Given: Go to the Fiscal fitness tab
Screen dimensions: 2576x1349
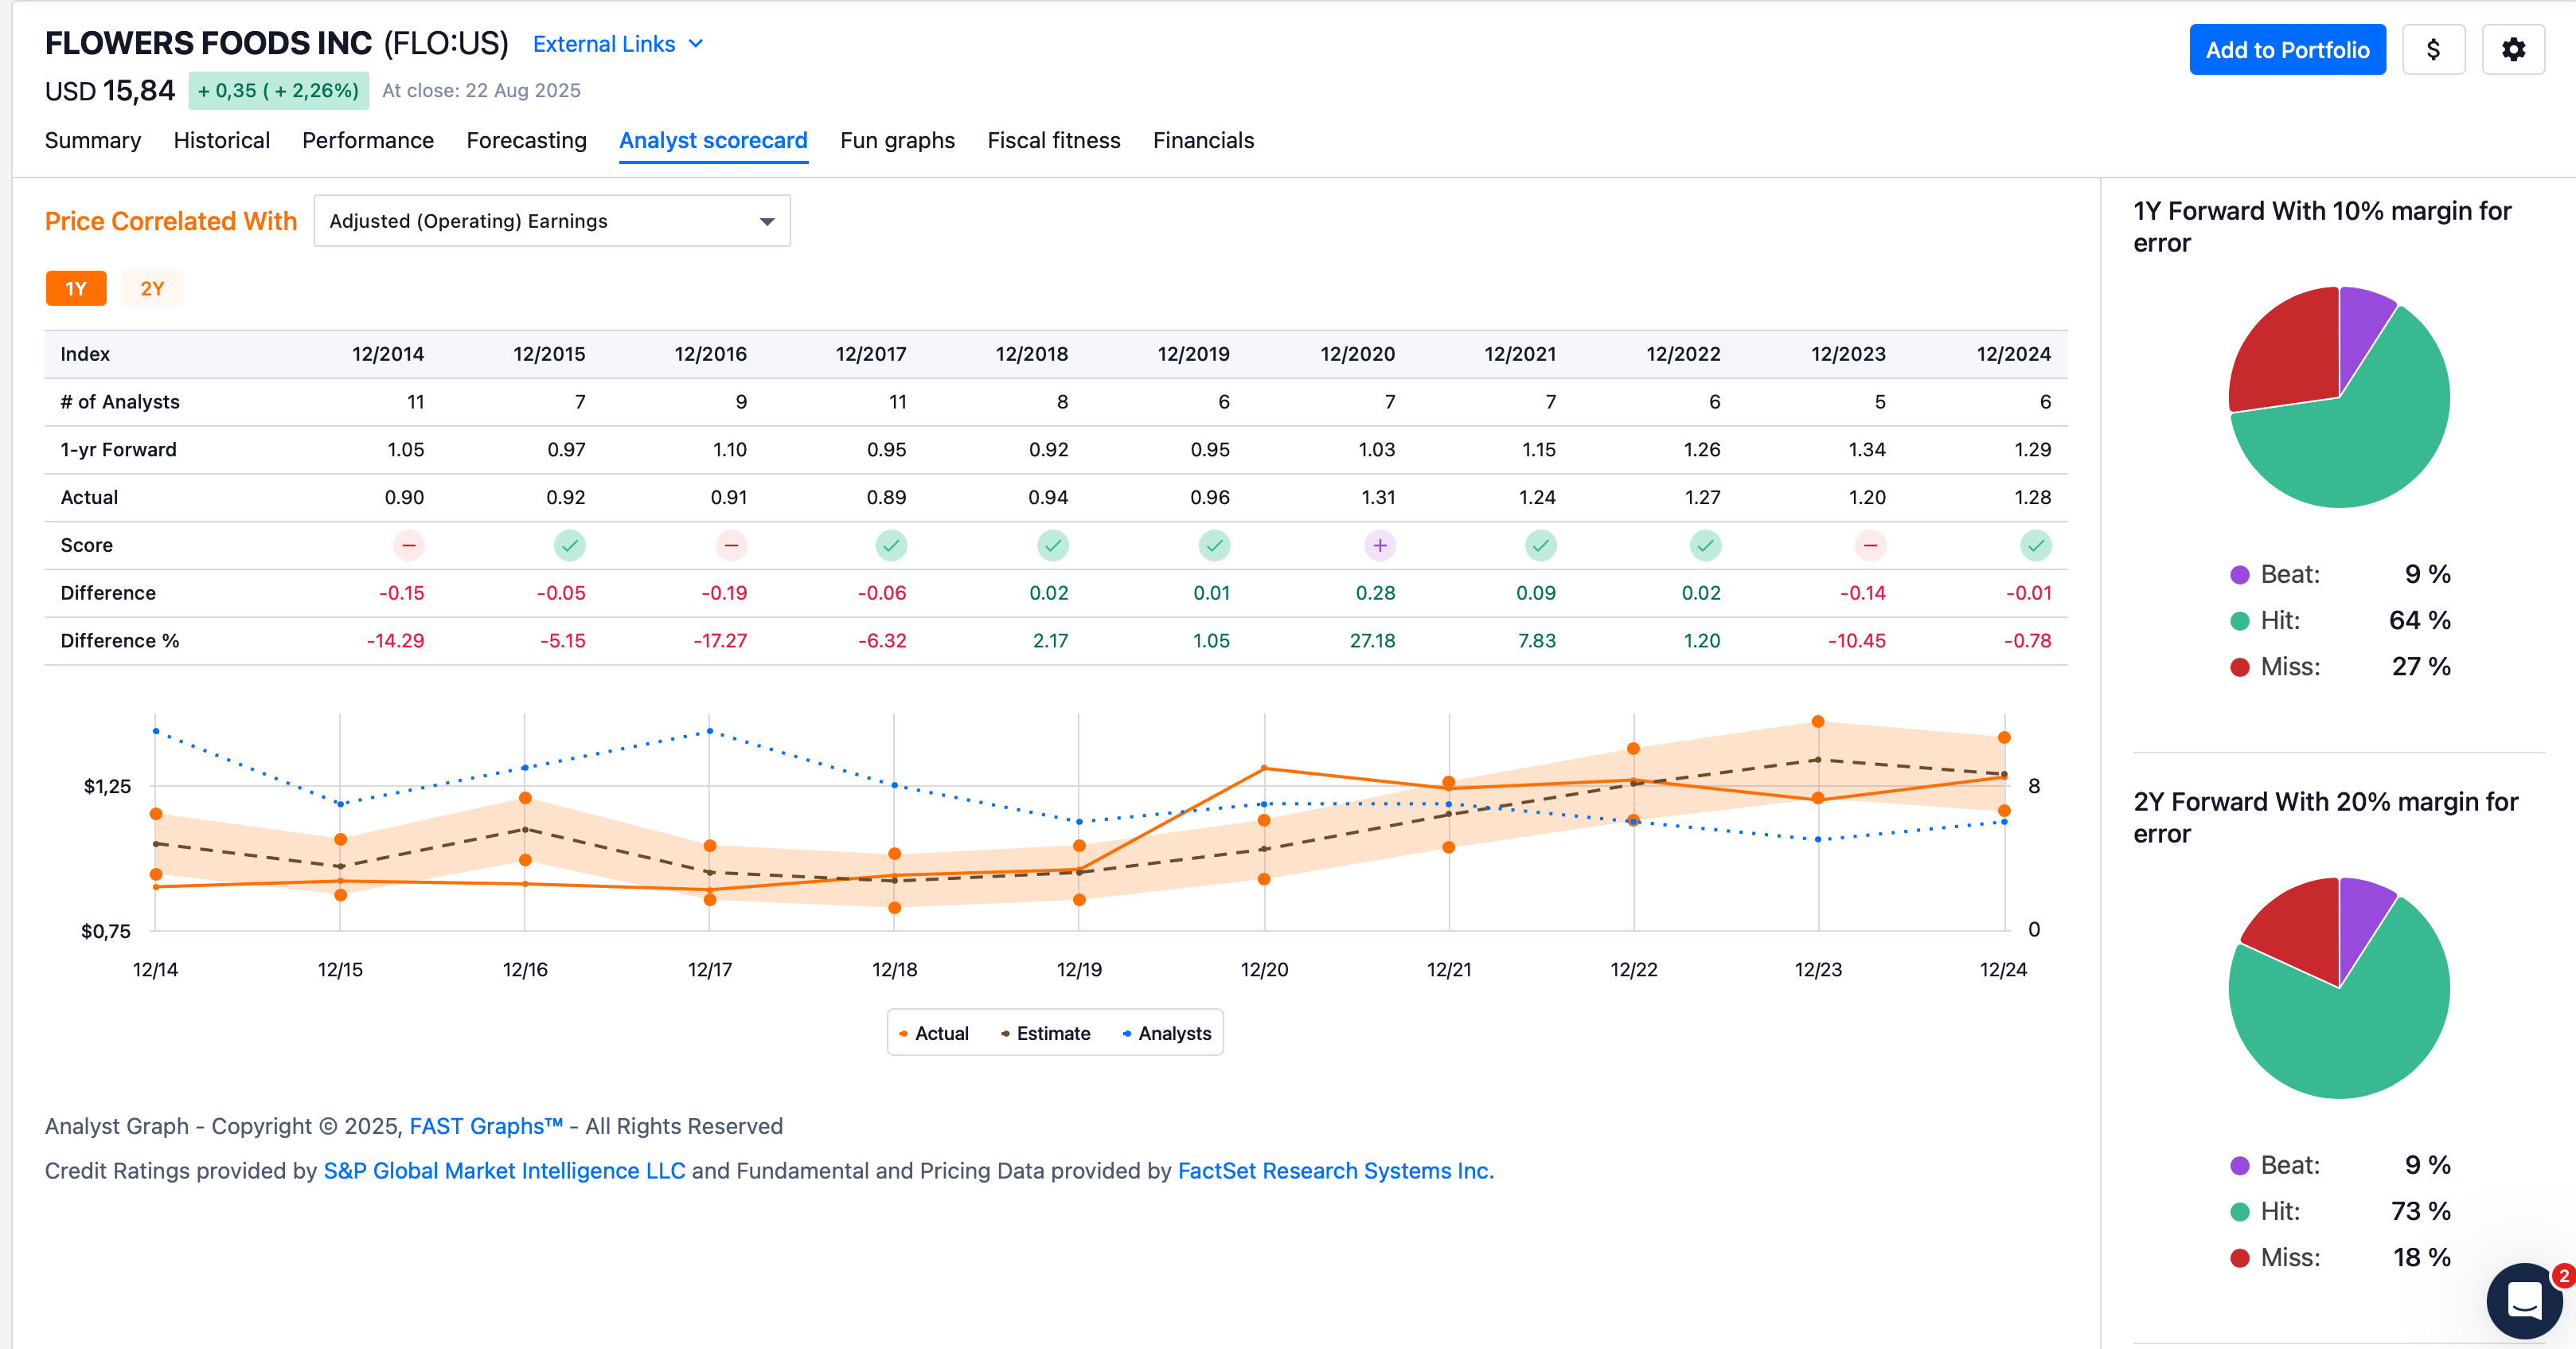Looking at the screenshot, I should coord(1053,141).
